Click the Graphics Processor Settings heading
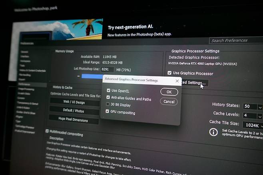Screen dimensions: 263x175 point(195,51)
